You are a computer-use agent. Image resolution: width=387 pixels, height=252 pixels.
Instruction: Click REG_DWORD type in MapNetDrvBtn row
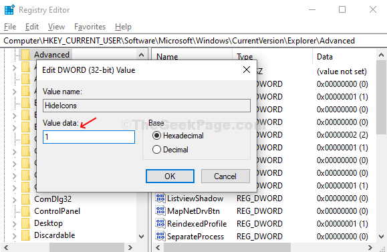[x=259, y=211]
